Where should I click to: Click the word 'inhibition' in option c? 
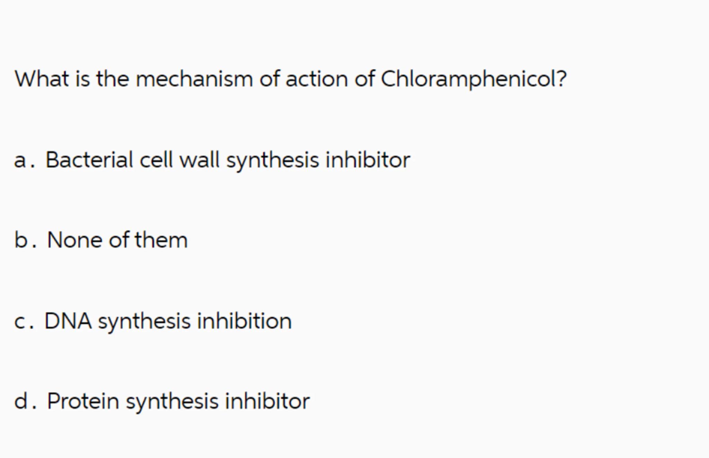pyautogui.click(x=244, y=321)
